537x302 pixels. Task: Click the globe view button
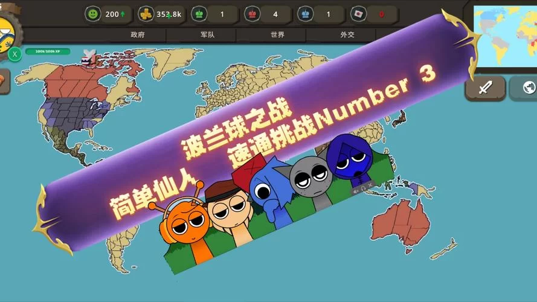pyautogui.click(x=525, y=88)
